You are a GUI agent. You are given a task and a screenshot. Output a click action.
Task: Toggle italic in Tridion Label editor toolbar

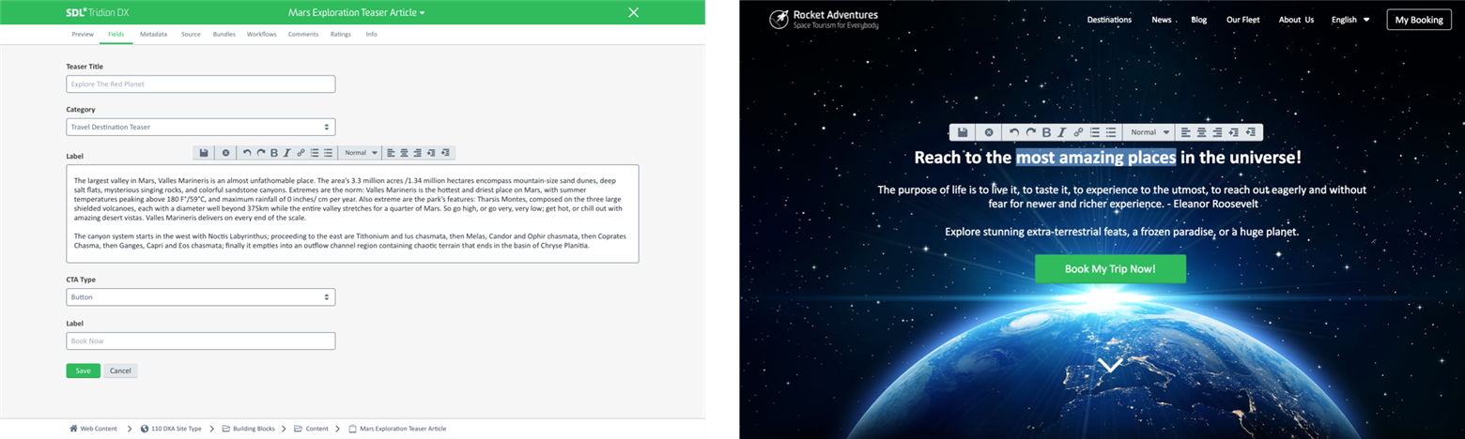coord(287,153)
